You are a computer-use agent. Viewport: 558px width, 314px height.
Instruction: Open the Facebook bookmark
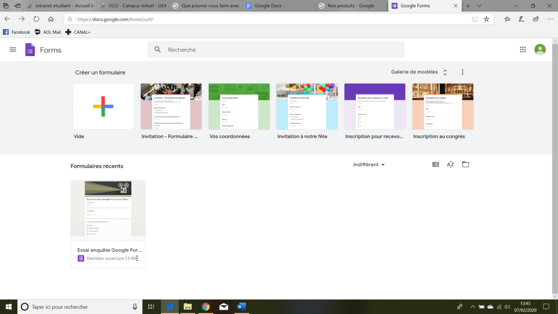(16, 32)
